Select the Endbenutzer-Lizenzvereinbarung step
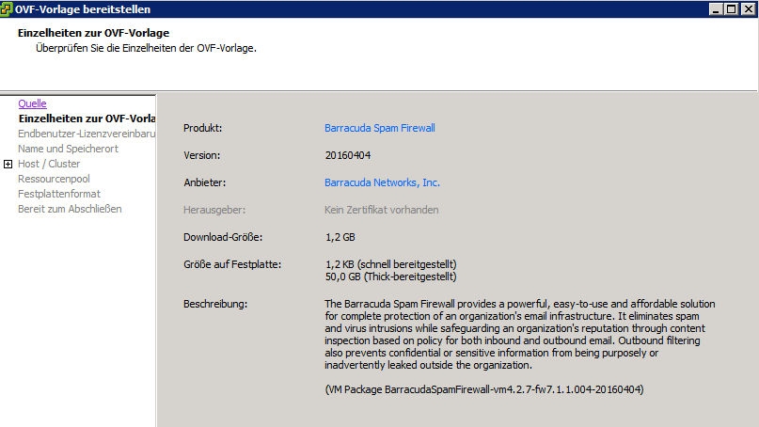 click(87, 134)
